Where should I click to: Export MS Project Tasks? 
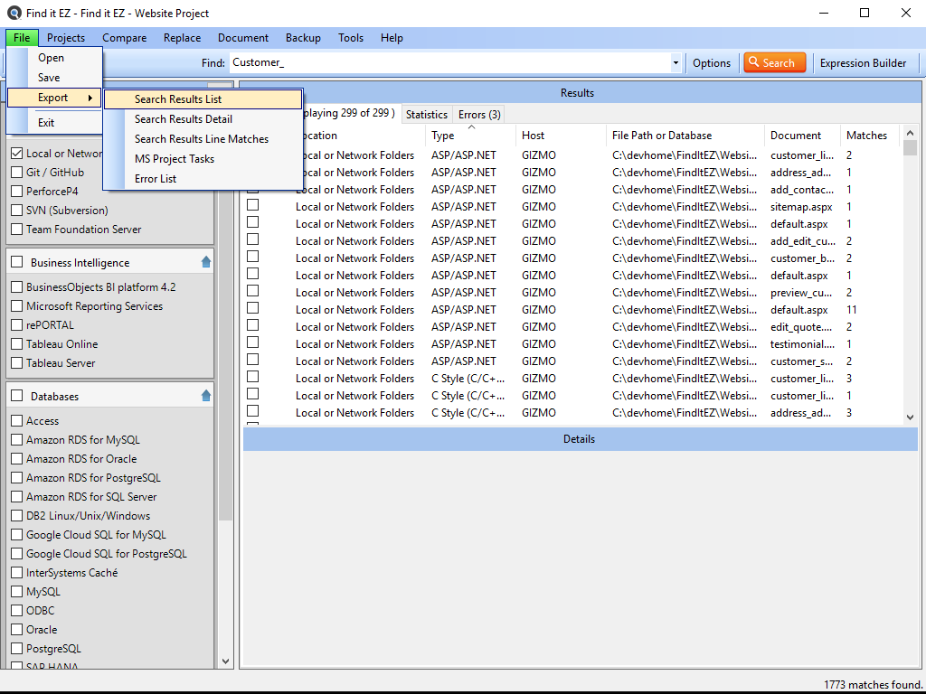[x=203, y=159]
